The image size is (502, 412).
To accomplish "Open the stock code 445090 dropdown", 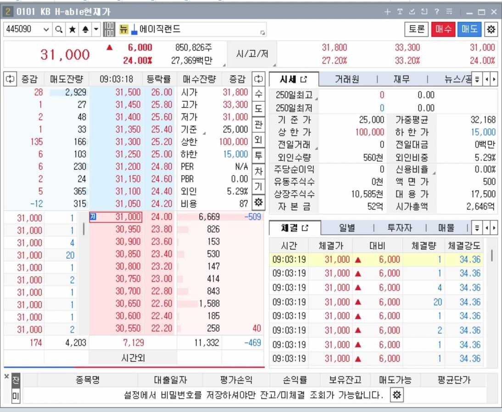I will [46, 29].
